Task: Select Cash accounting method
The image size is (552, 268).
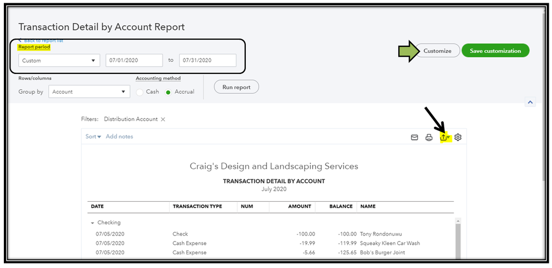Action: coord(140,93)
